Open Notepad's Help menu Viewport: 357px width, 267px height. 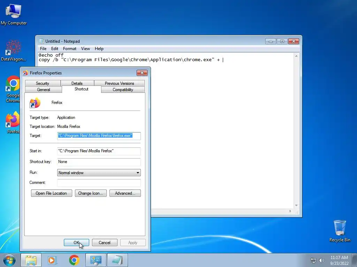point(99,49)
